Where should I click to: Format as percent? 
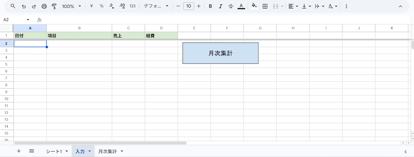point(101,6)
